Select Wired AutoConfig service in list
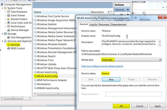The width and height of the screenshot is (167, 110). (47, 72)
